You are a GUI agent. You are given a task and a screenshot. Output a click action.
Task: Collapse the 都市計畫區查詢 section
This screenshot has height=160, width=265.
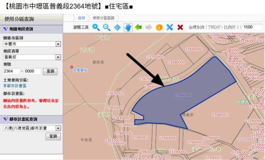point(5,119)
